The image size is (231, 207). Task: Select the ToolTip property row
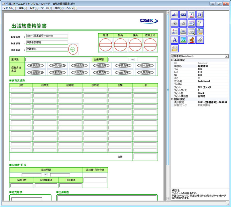tap(200, 84)
